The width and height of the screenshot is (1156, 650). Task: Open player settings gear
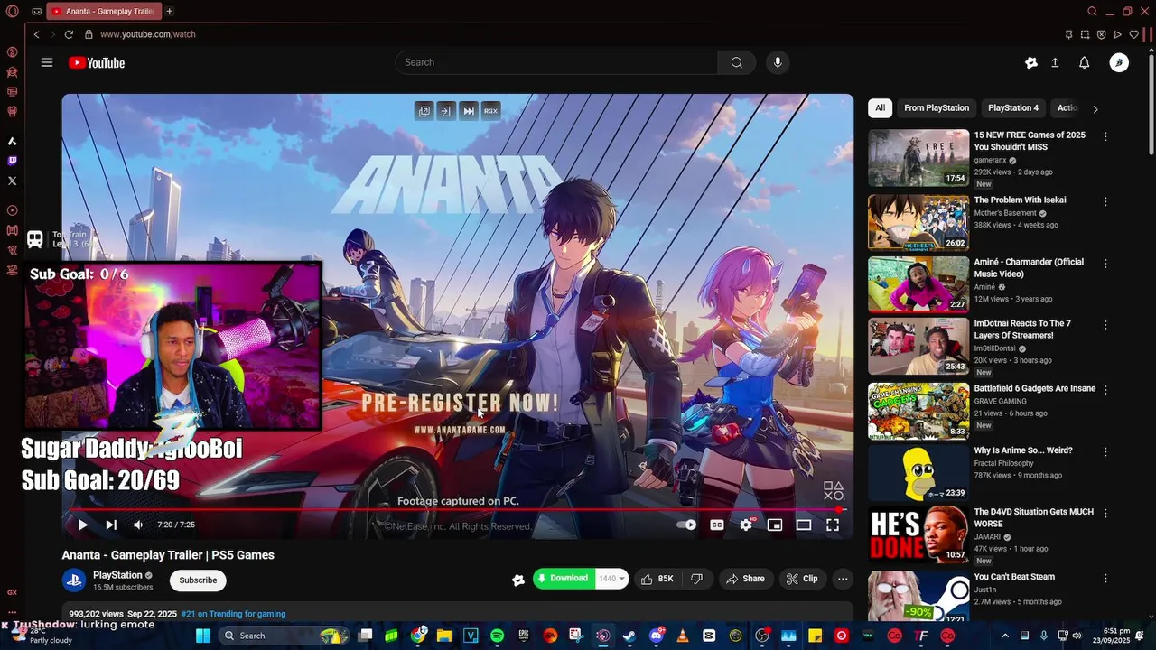[746, 525]
